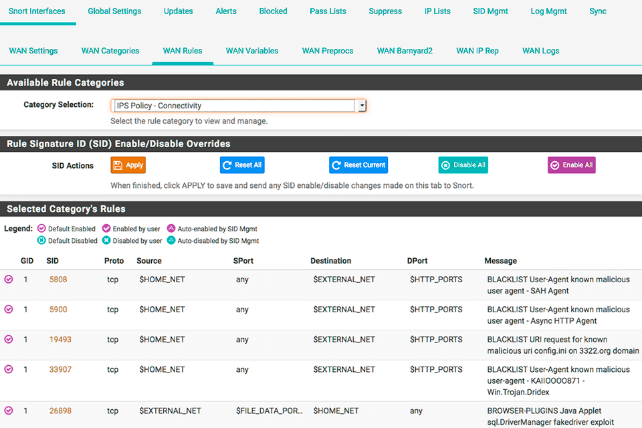Click SID link 33907

point(60,369)
